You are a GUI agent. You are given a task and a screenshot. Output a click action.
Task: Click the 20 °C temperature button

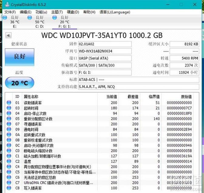point(19,83)
